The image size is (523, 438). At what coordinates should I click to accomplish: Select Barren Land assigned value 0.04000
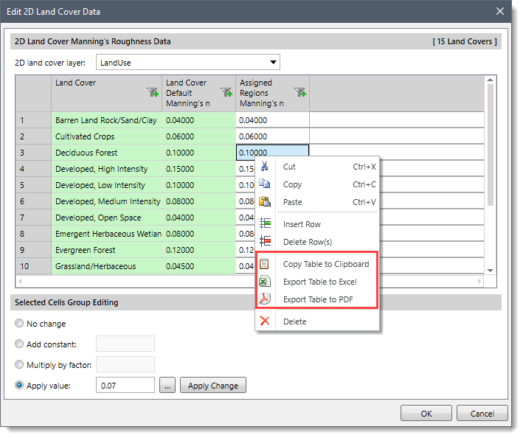(272, 120)
